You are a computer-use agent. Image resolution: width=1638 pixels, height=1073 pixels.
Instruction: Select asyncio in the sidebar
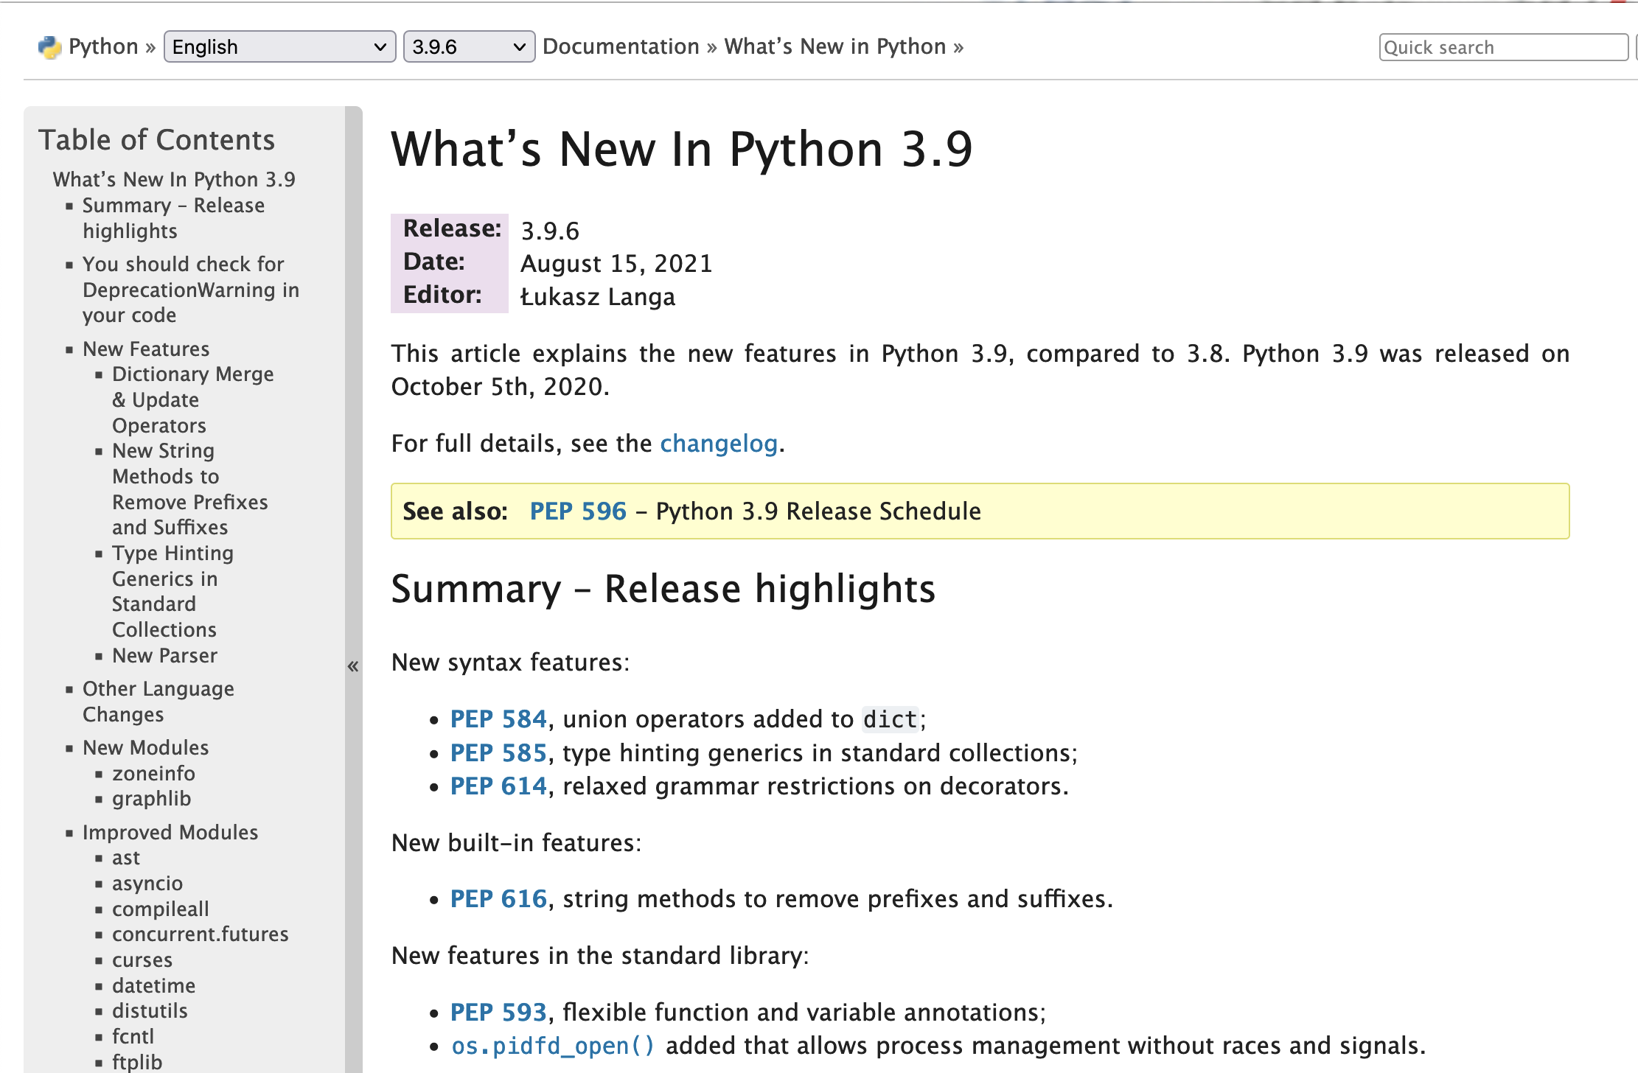pos(147,884)
